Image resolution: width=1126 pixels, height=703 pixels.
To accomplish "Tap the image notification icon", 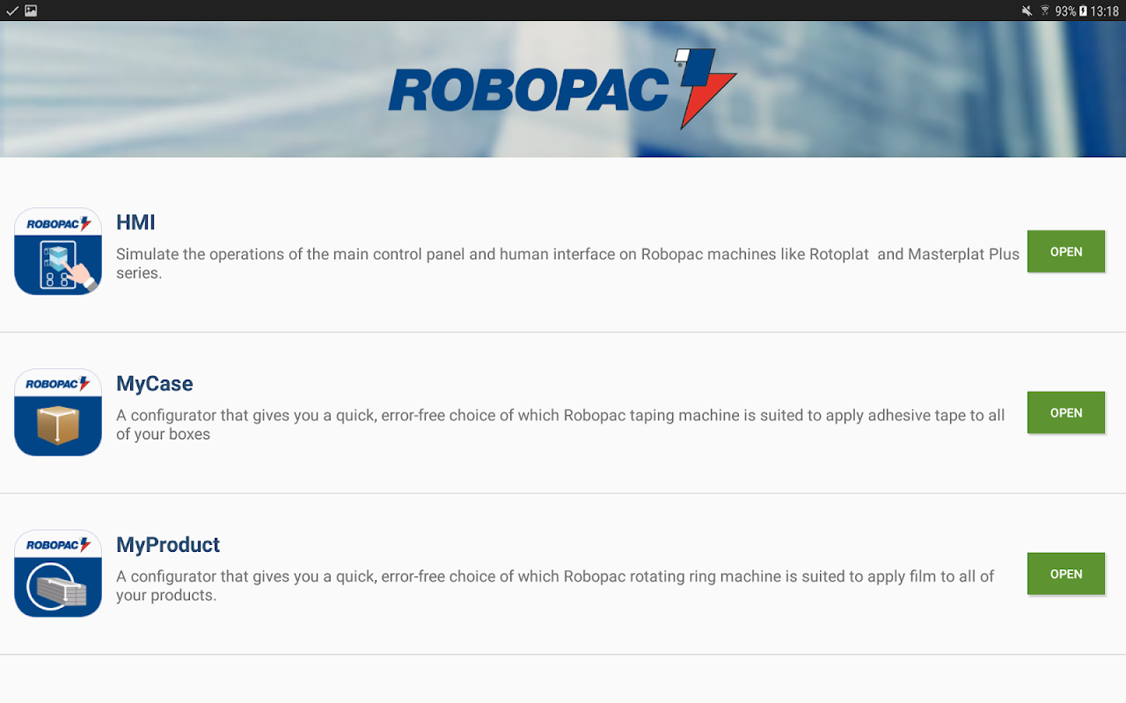I will pos(31,11).
